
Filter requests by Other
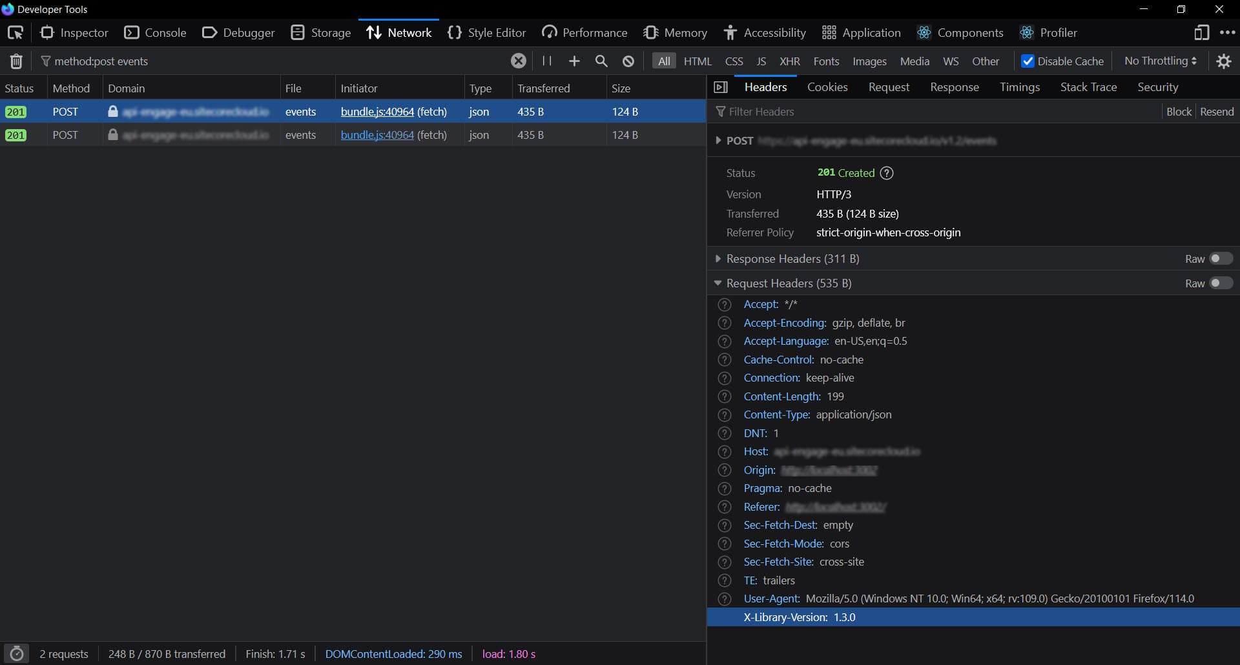(x=986, y=61)
